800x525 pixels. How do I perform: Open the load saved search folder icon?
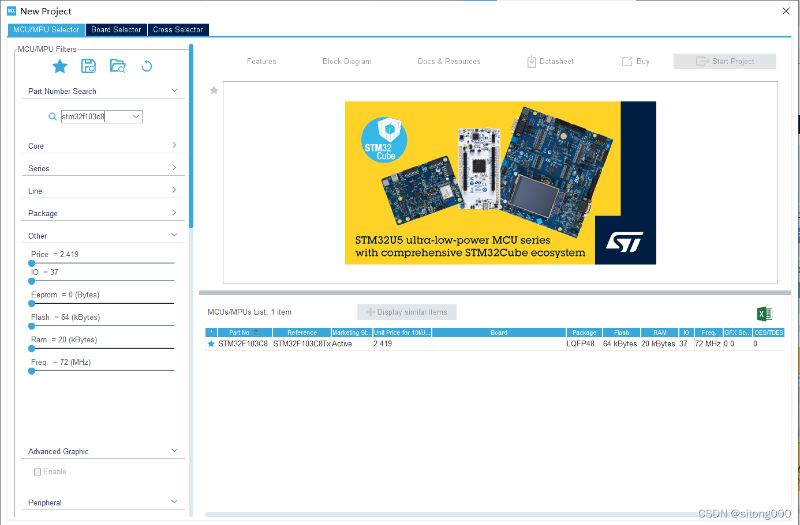118,66
